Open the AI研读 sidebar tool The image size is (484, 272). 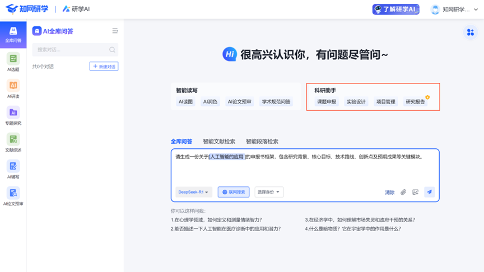(13, 88)
